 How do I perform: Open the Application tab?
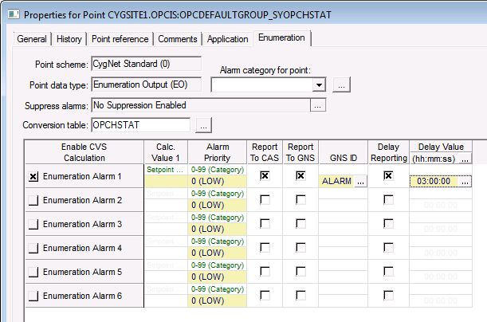227,39
